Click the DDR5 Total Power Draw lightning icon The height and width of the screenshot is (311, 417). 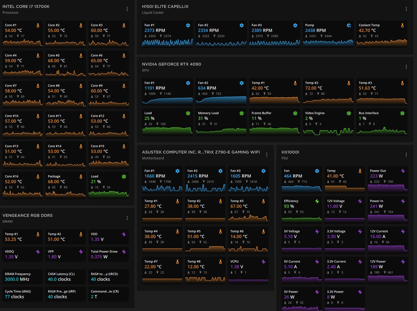click(x=124, y=252)
